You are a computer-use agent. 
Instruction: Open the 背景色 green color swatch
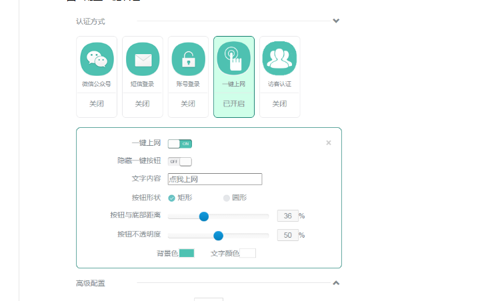pos(187,253)
